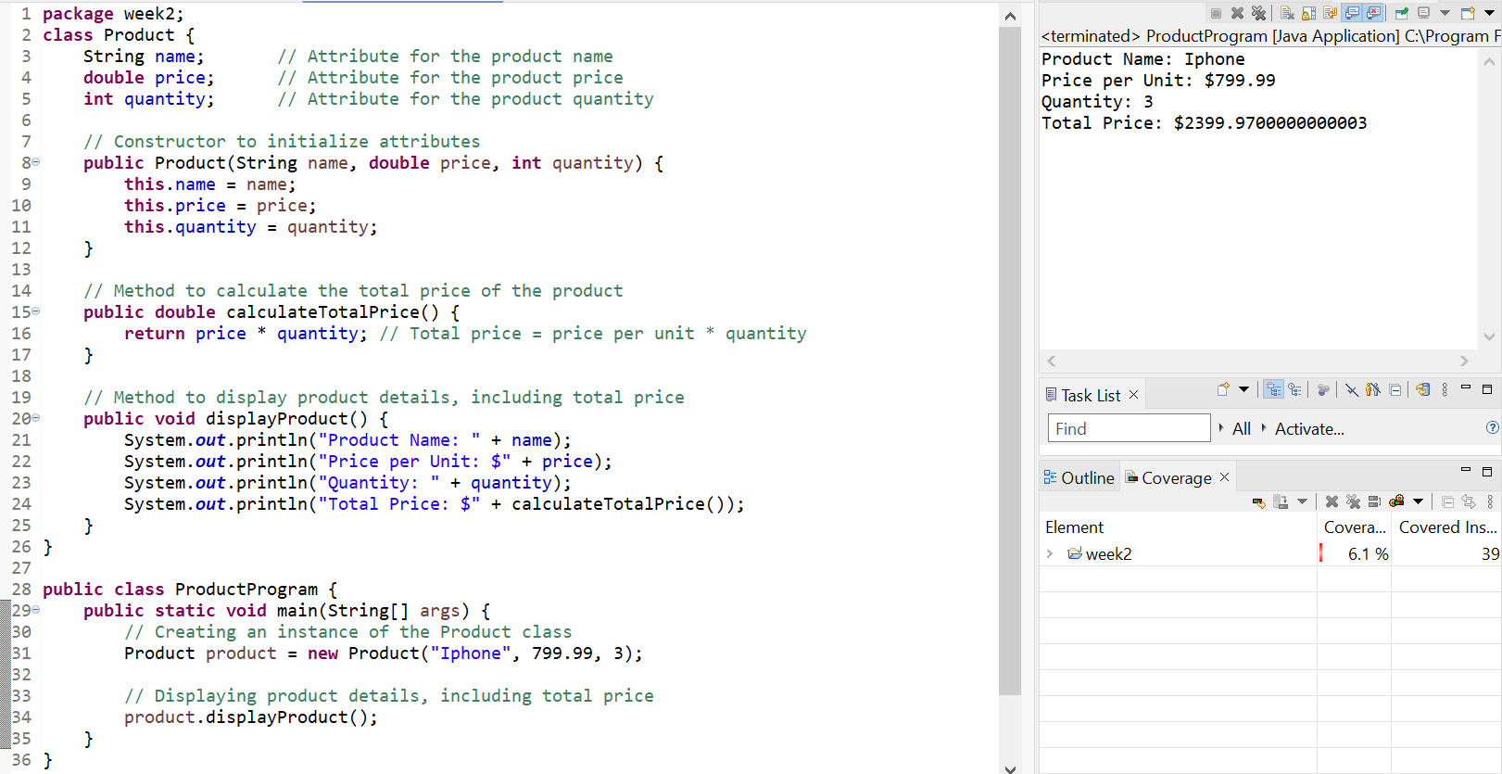Click the Focus on Workweek icon

1323,389
